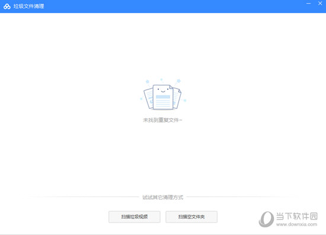Click the Baidu cloud logo icon in the title bar

[x=7, y=7]
